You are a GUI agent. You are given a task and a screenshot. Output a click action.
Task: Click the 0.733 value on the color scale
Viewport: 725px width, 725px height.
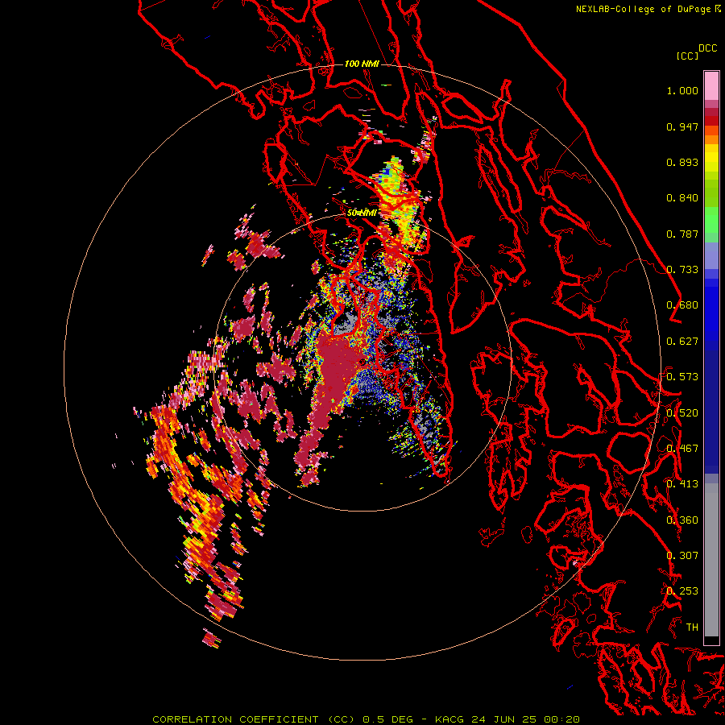pyautogui.click(x=682, y=270)
